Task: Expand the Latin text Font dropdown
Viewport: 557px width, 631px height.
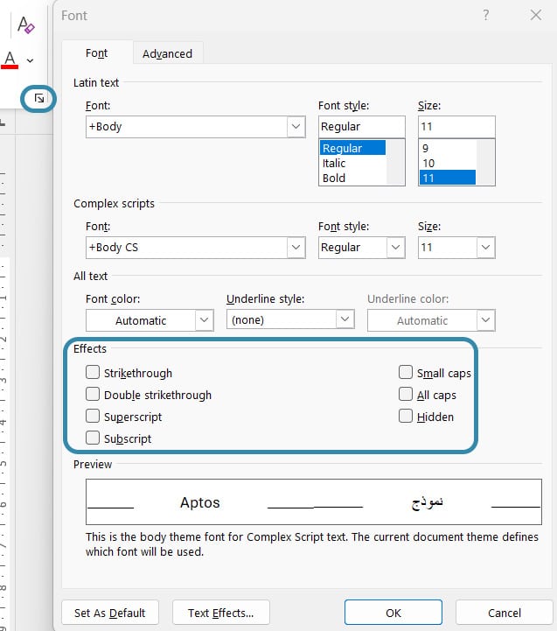Action: click(295, 127)
